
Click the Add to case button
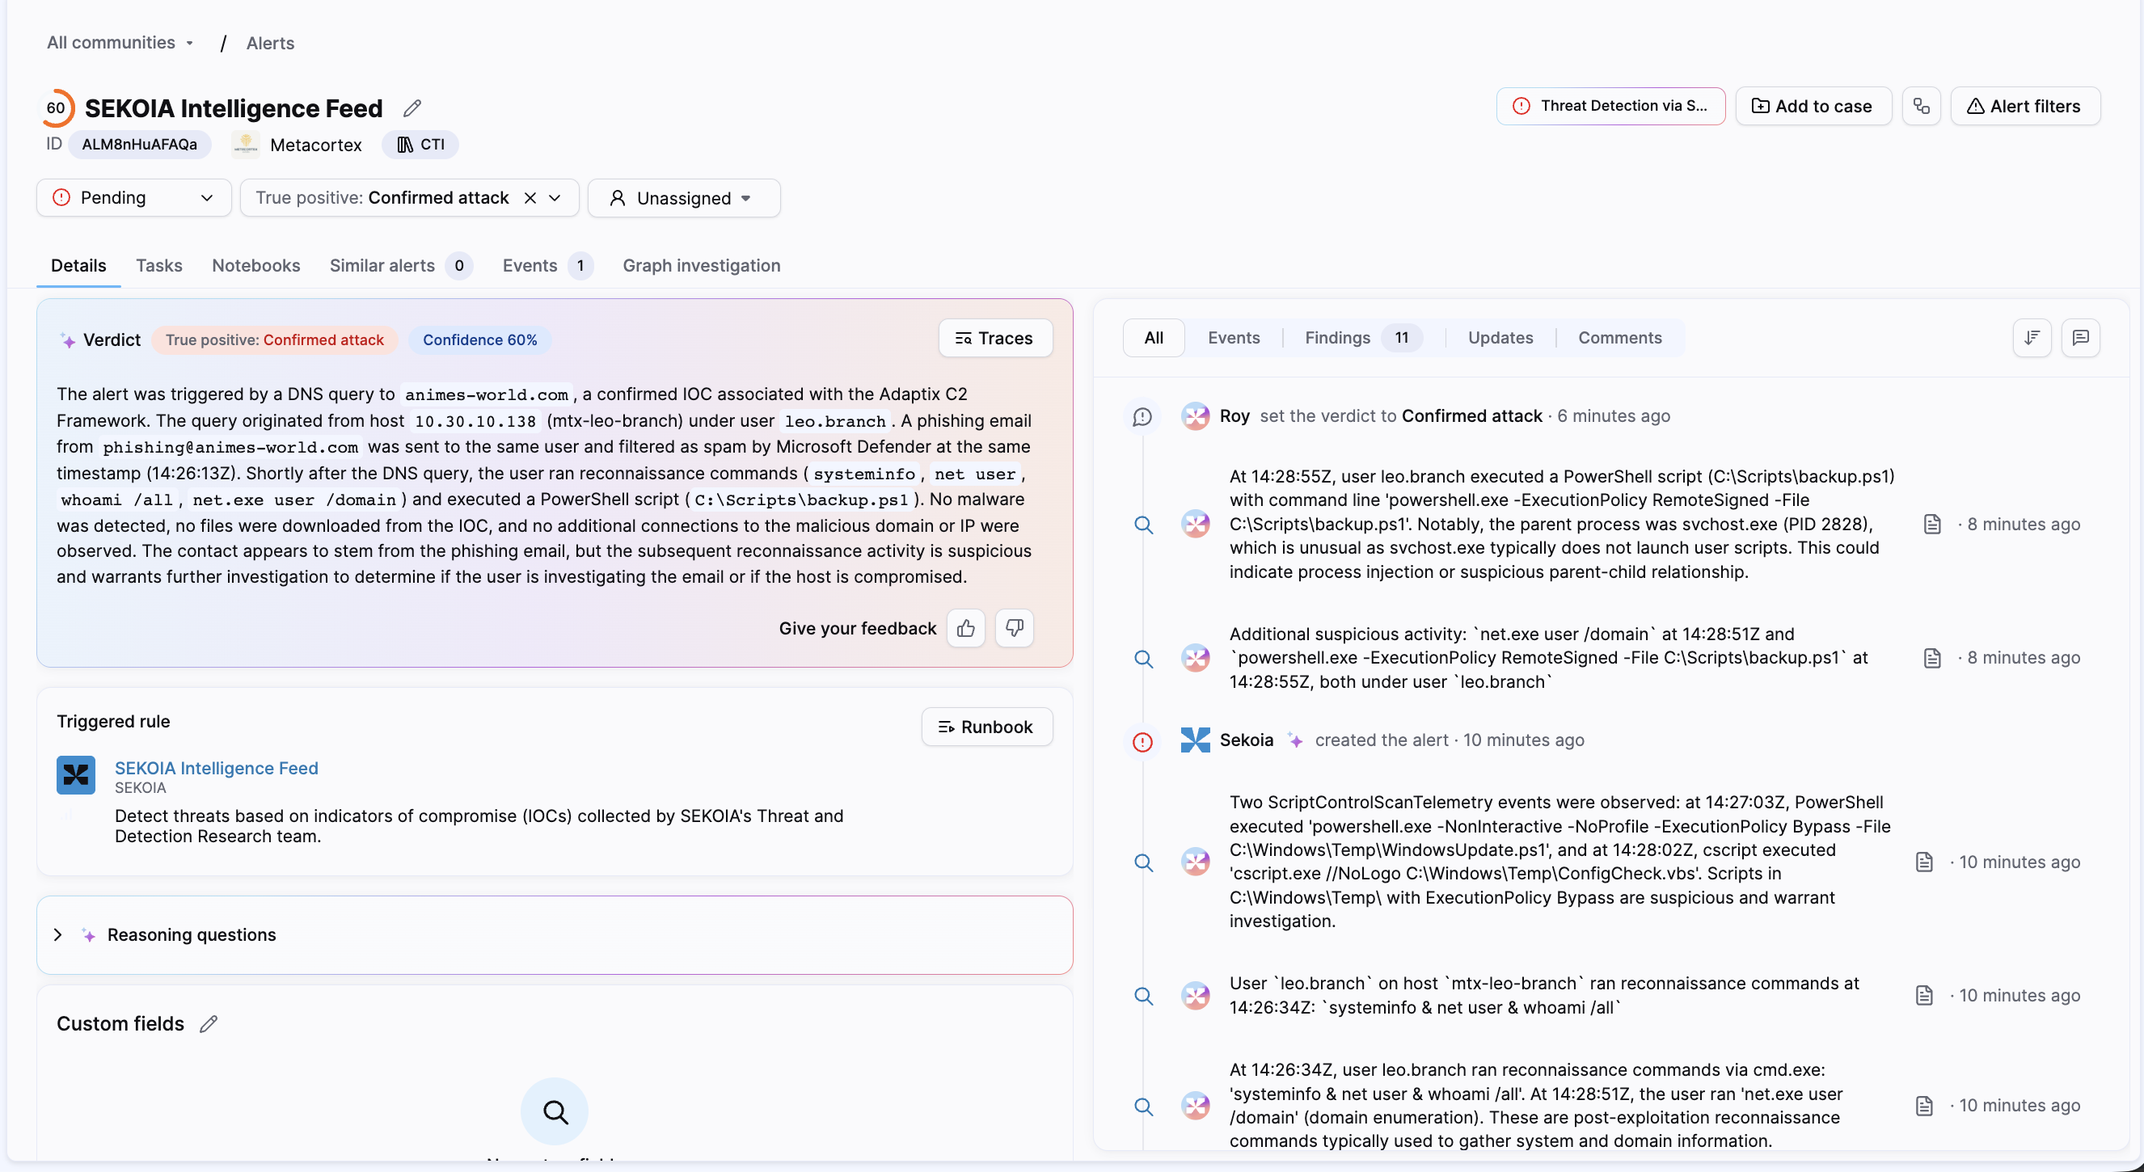tap(1813, 106)
